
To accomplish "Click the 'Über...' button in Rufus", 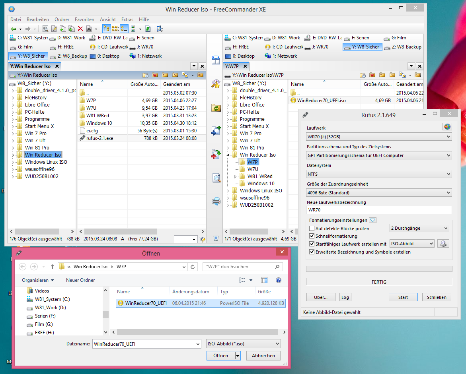I will (x=321, y=297).
